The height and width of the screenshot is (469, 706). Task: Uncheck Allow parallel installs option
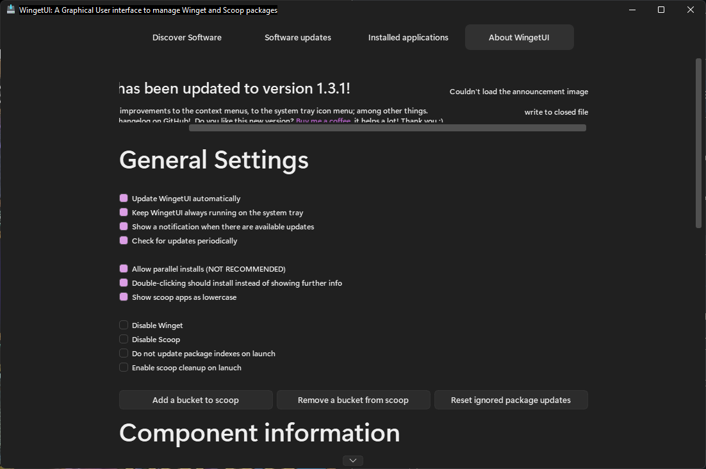coord(123,268)
